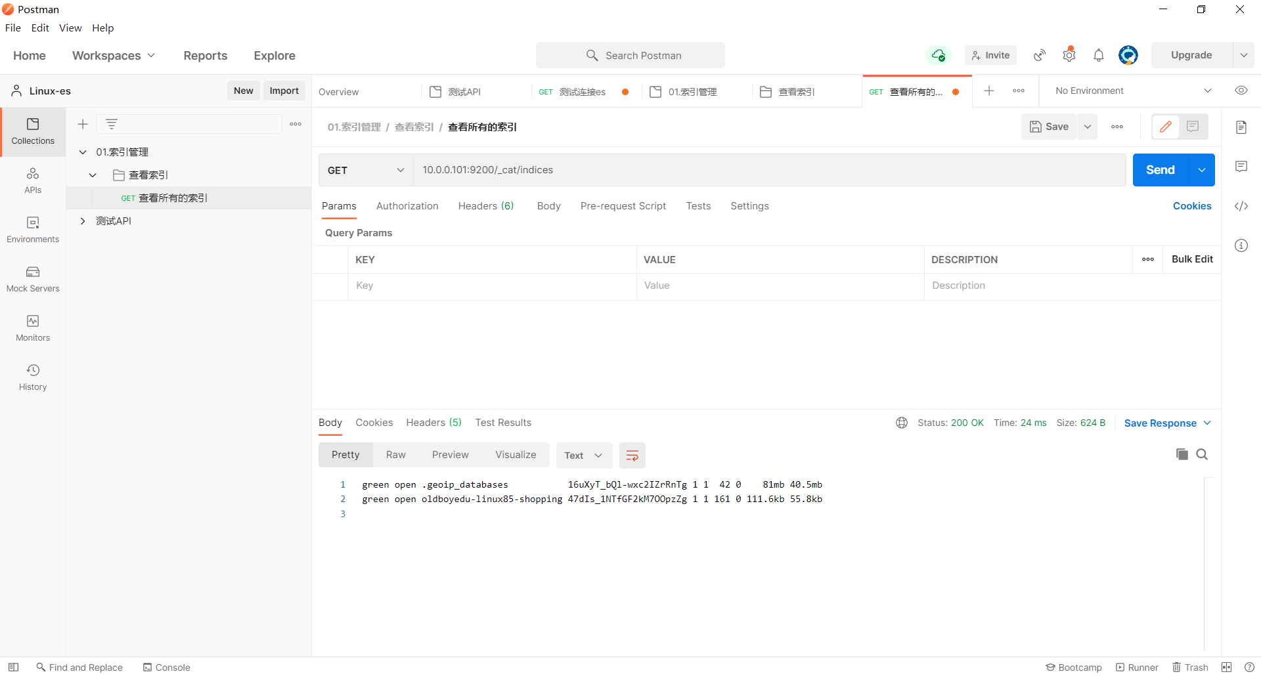Open the GET method dropdown
The height and width of the screenshot is (676, 1261).
point(366,170)
